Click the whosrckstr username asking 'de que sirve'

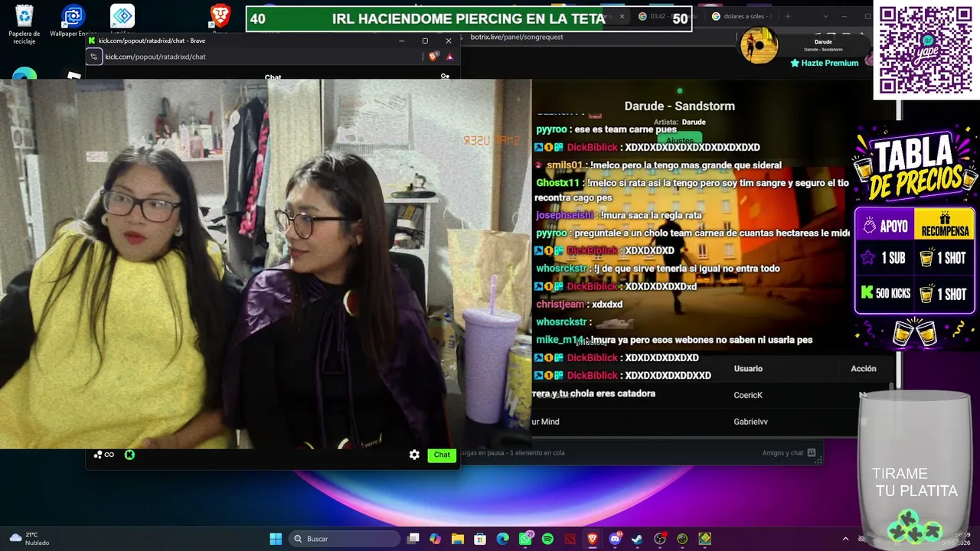pos(561,269)
